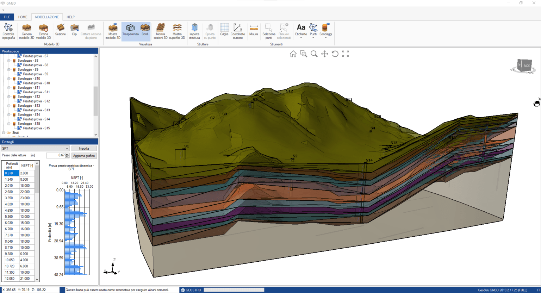Screen dimensions: 541x293
Task: Click the reset rotation icon in viewport
Action: (x=335, y=54)
